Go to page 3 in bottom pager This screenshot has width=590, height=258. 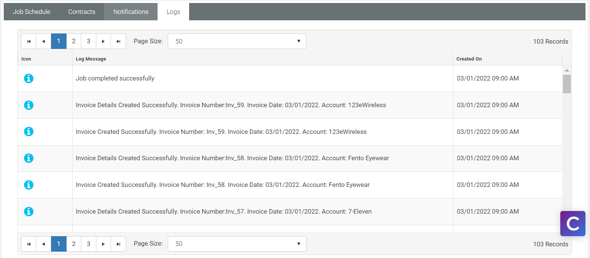(x=89, y=244)
